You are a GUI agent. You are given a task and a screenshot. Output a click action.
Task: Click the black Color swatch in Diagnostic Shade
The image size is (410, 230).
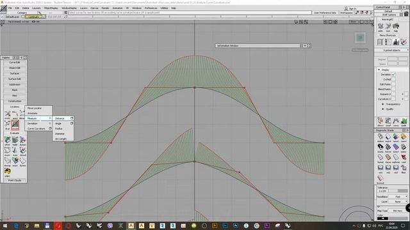[x=383, y=218]
